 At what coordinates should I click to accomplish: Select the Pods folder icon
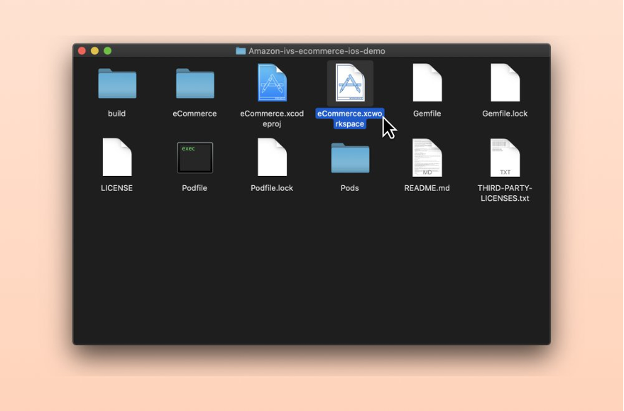click(x=350, y=158)
